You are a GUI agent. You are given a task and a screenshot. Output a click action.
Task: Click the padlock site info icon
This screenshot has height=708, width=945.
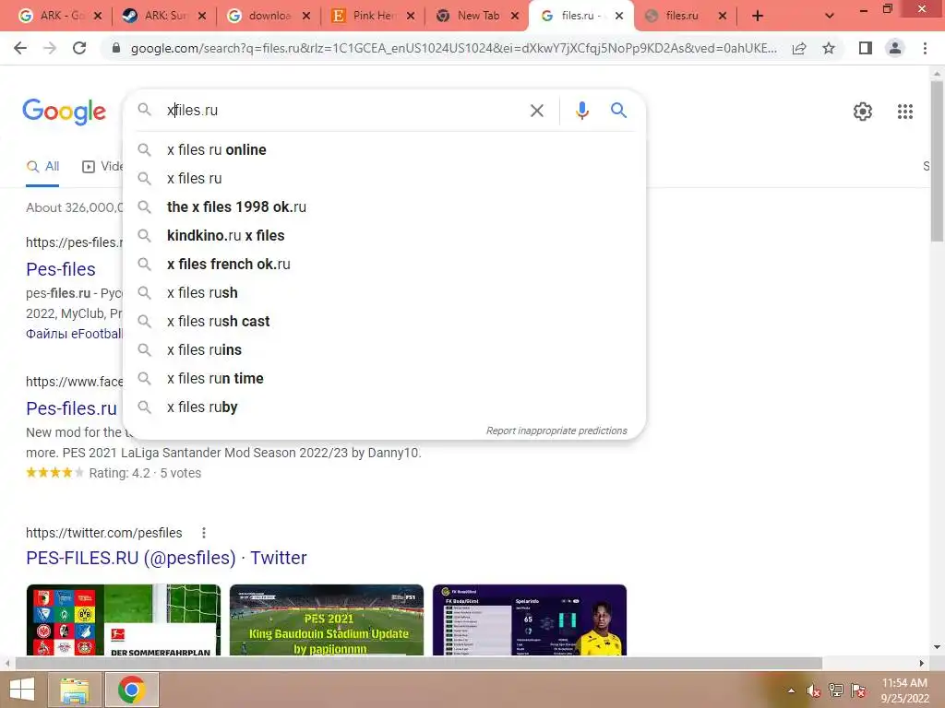[116, 48]
